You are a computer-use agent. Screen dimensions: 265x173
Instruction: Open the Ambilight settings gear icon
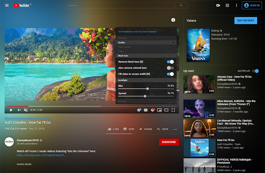(139, 110)
